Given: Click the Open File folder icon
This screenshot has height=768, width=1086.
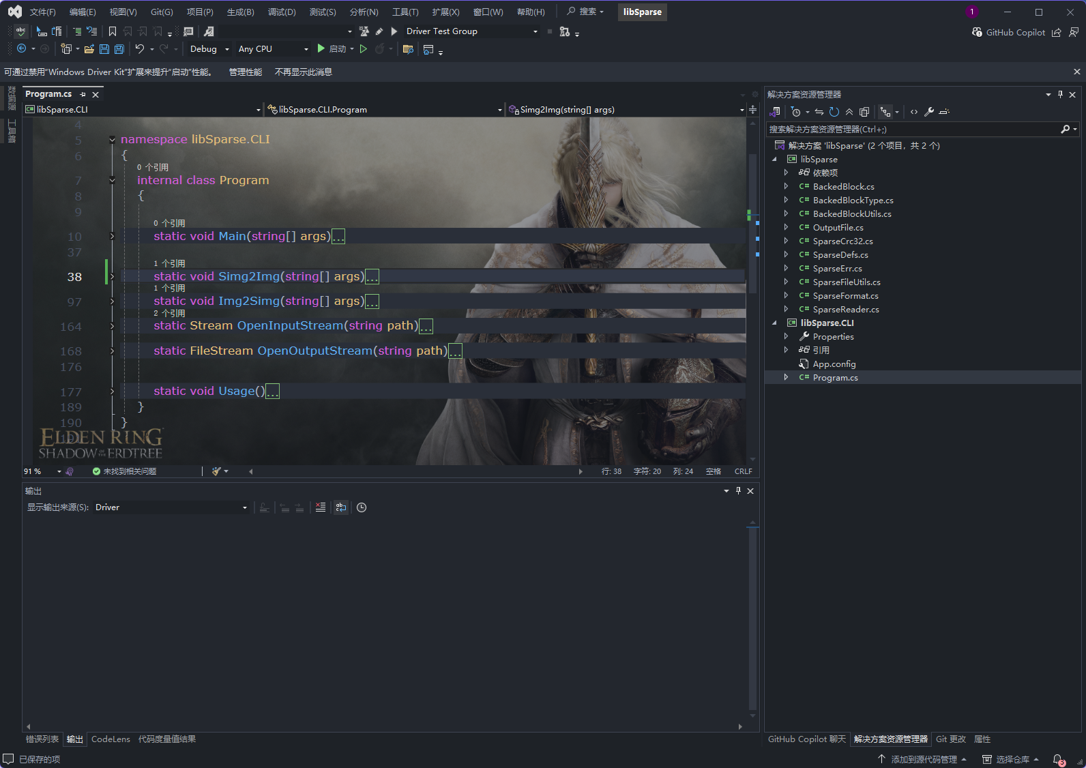Looking at the screenshot, I should click(89, 49).
